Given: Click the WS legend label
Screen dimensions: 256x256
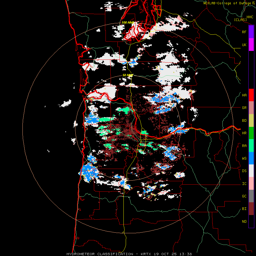Looking at the screenshot, I should (x=244, y=158).
